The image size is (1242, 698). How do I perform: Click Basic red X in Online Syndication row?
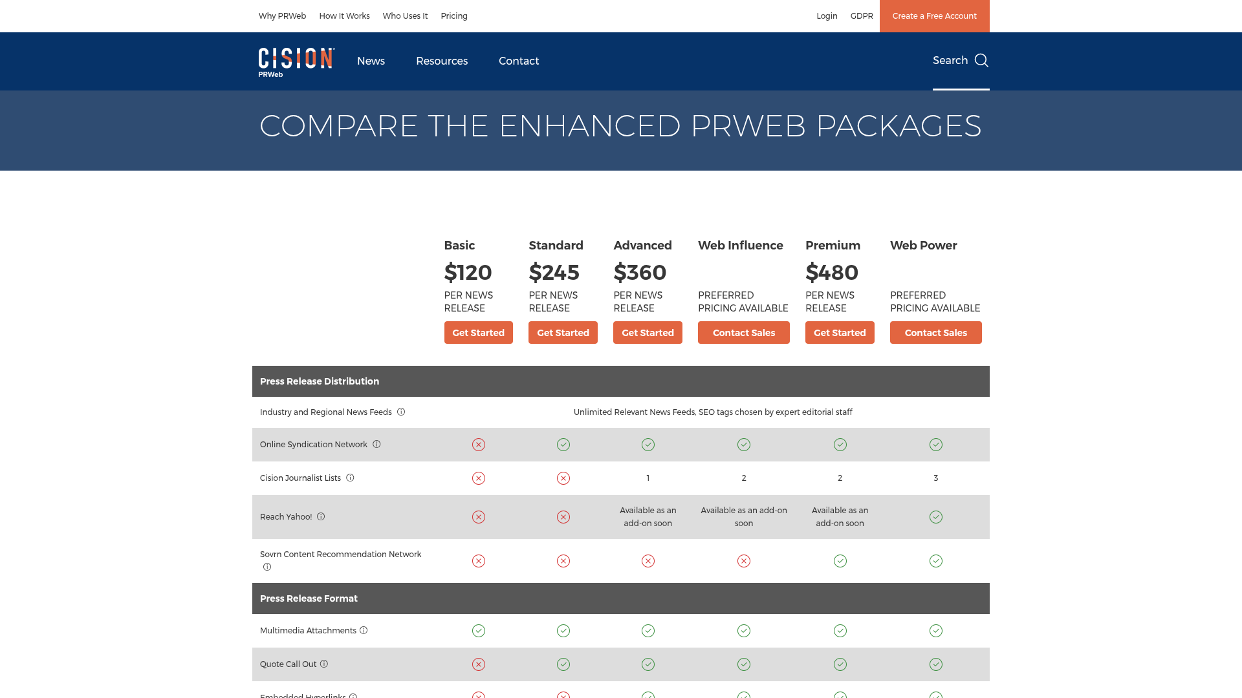click(x=479, y=445)
